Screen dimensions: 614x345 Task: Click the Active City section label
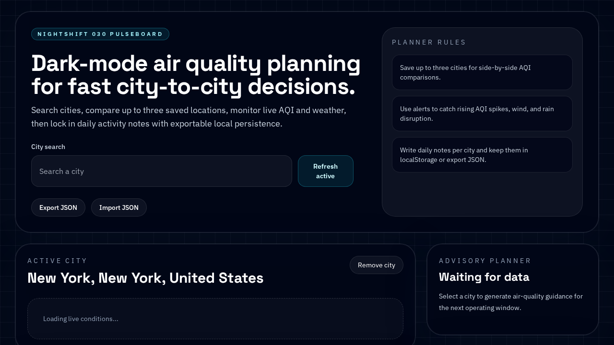coord(58,261)
